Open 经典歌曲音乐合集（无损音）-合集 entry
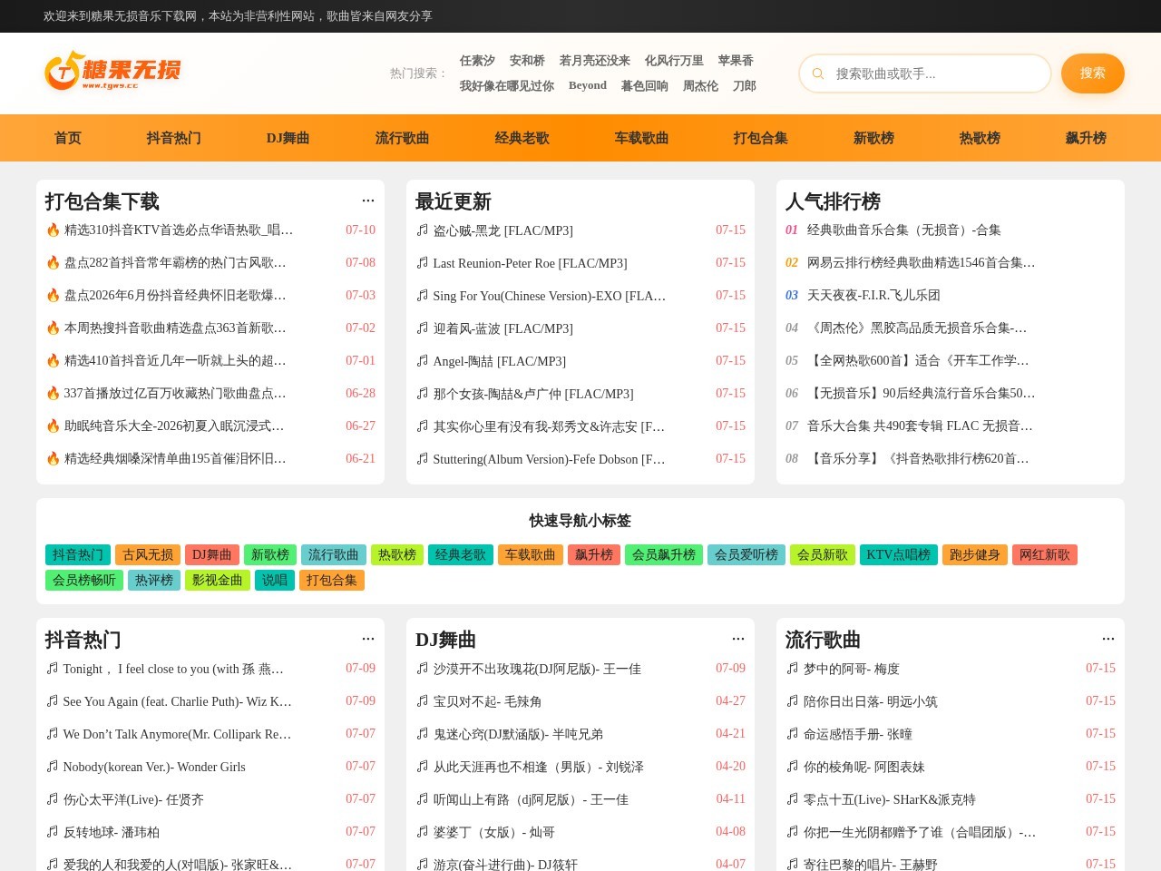This screenshot has width=1161, height=871. [904, 230]
